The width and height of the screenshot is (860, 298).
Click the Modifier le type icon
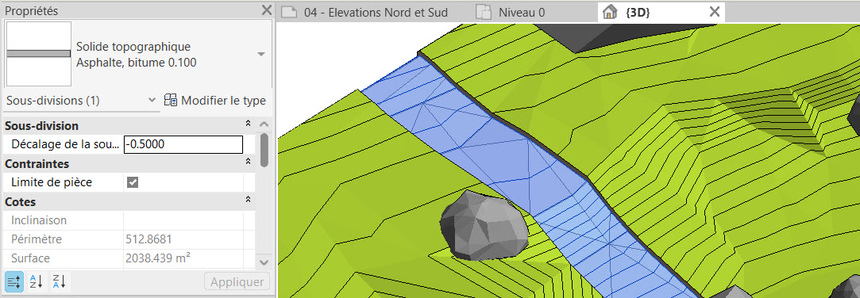coord(171,101)
